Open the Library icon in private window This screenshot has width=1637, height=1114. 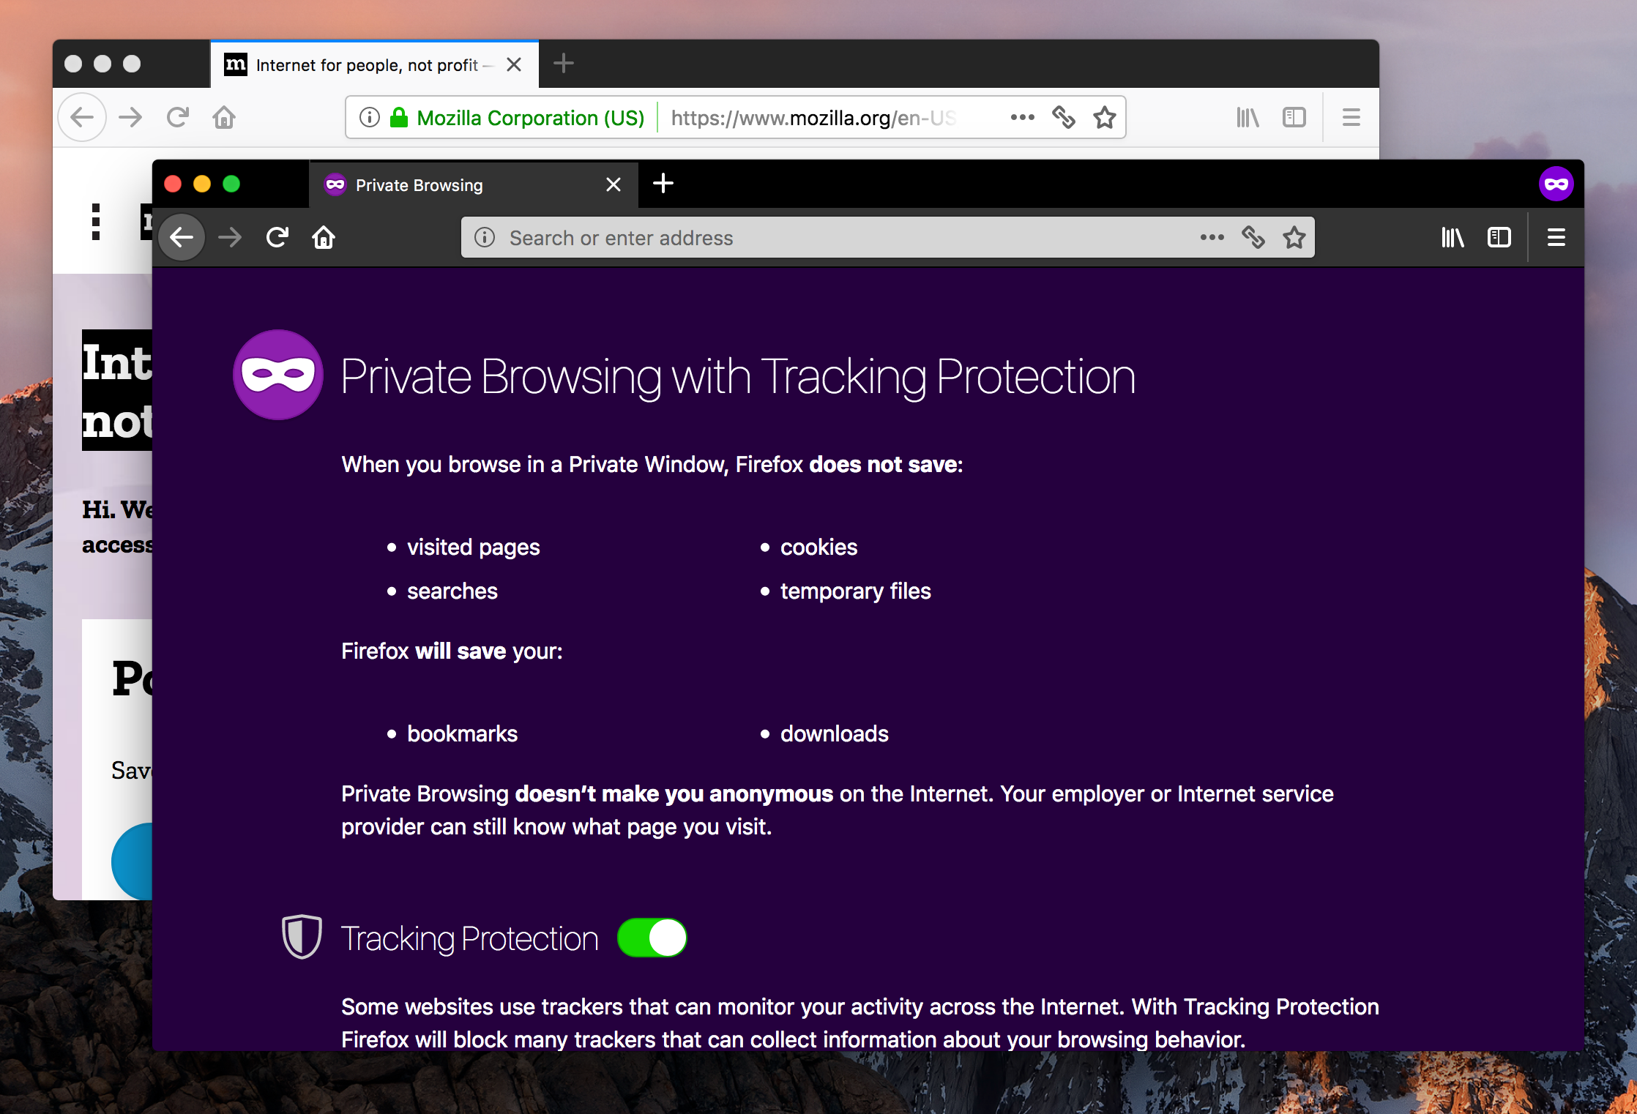pos(1453,237)
